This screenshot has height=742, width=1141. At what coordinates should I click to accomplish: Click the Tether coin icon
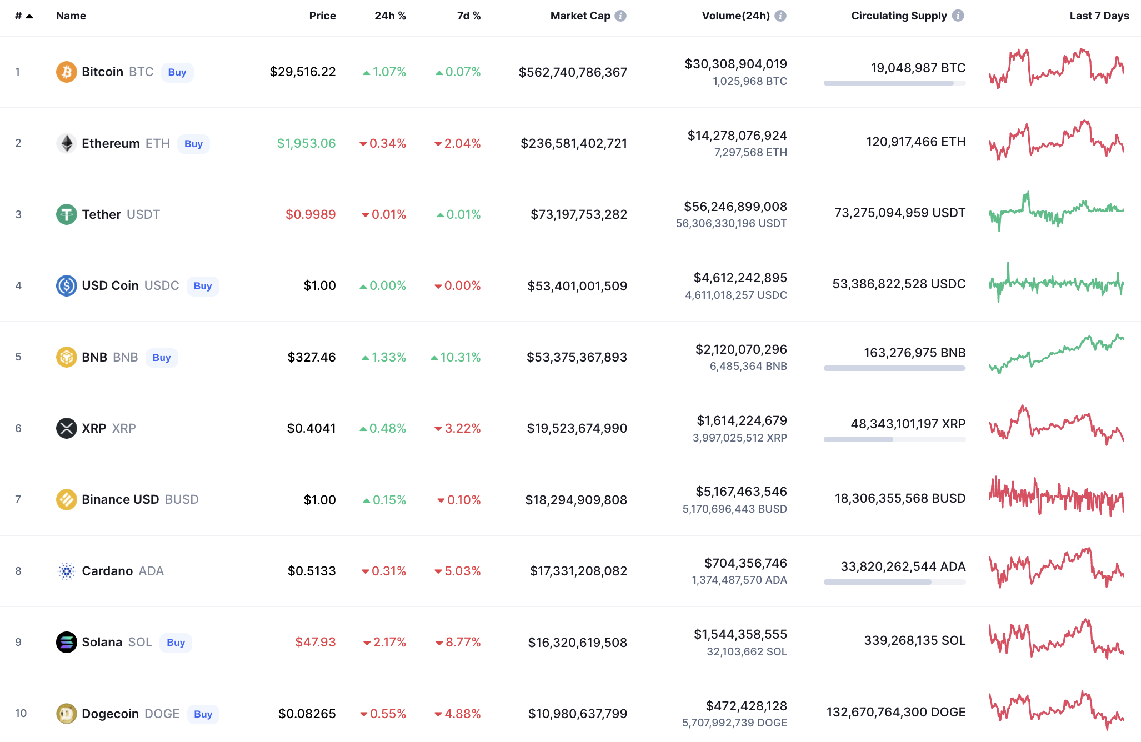[66, 214]
